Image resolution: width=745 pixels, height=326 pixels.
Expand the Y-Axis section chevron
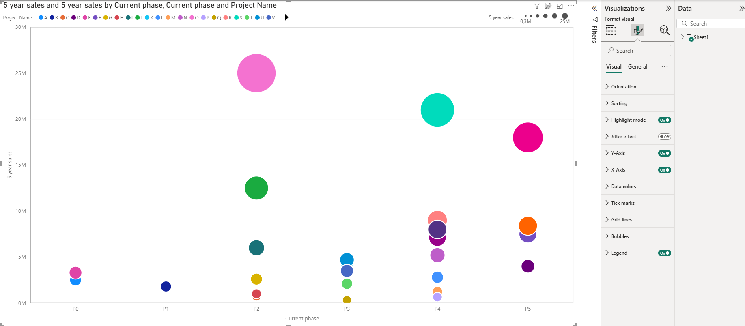pyautogui.click(x=607, y=153)
